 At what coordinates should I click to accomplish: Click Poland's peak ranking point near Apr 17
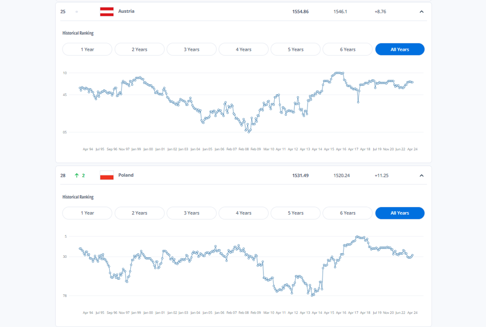coord(357,236)
